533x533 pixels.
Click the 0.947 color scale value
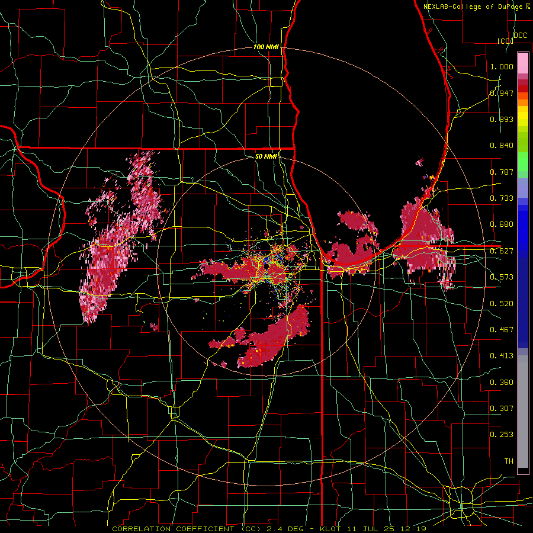502,93
